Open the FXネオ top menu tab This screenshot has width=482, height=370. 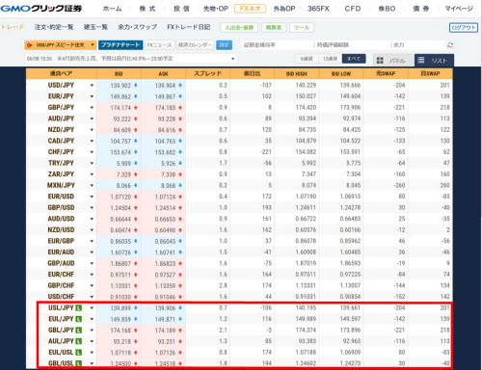[x=250, y=9]
